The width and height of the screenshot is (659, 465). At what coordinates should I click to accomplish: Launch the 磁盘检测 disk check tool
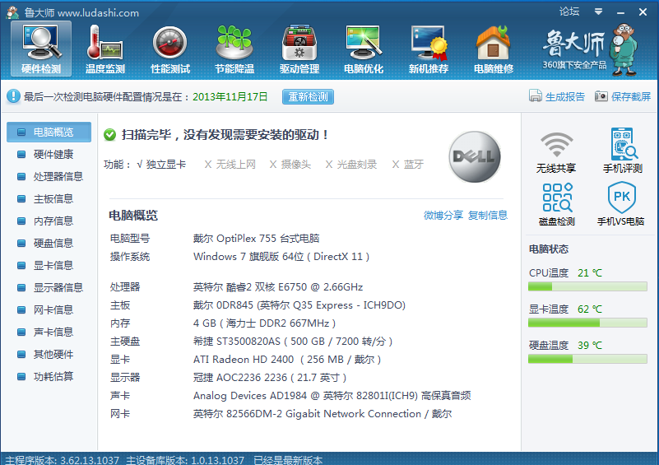[x=556, y=204]
